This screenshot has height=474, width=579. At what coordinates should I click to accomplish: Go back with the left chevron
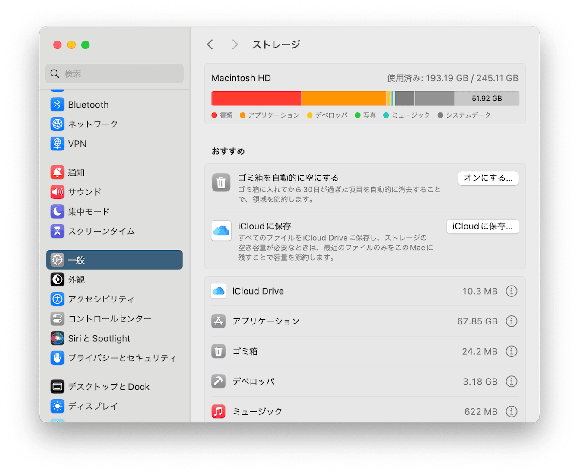click(x=210, y=45)
